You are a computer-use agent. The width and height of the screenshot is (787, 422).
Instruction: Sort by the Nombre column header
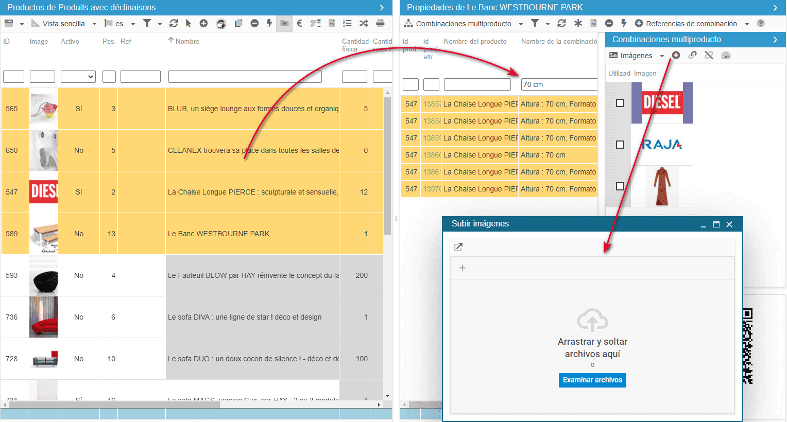pyautogui.click(x=187, y=41)
